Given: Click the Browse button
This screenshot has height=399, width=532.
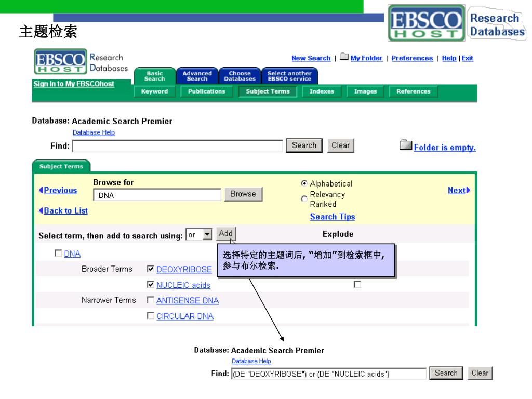Looking at the screenshot, I should coord(243,194).
